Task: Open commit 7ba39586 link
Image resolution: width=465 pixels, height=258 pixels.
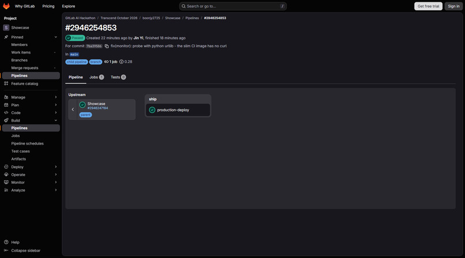Action: 94,46
